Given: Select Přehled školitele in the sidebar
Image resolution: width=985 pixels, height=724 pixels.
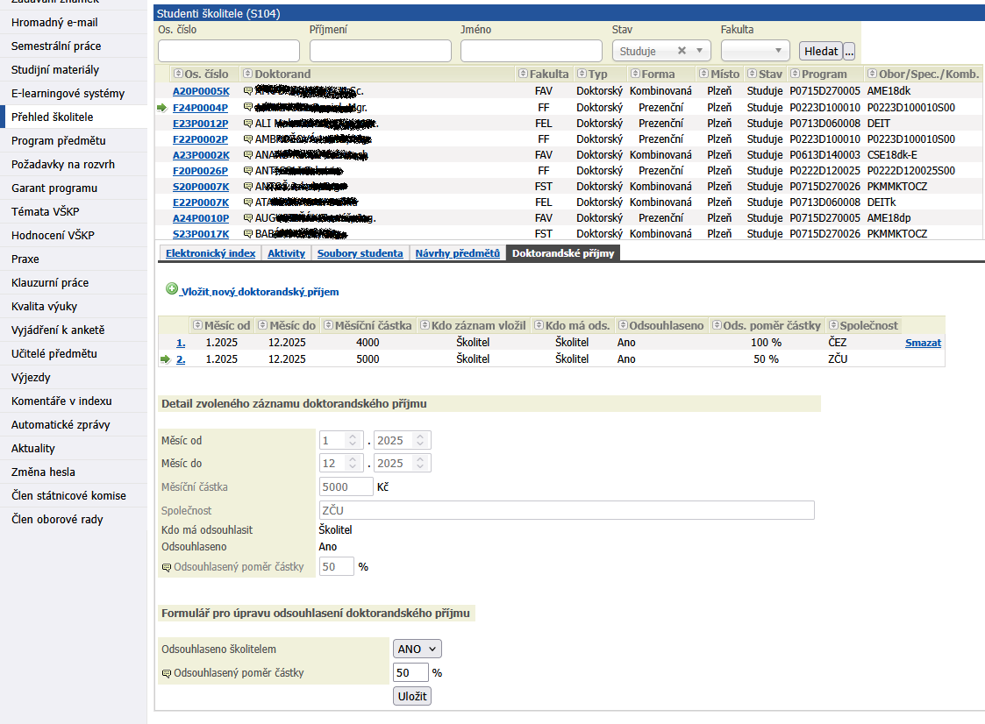Looking at the screenshot, I should pos(52,117).
